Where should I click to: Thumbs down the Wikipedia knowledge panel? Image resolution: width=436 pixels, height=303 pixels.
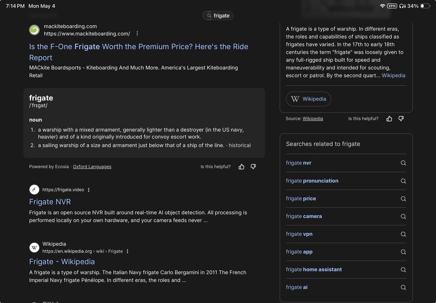(401, 118)
